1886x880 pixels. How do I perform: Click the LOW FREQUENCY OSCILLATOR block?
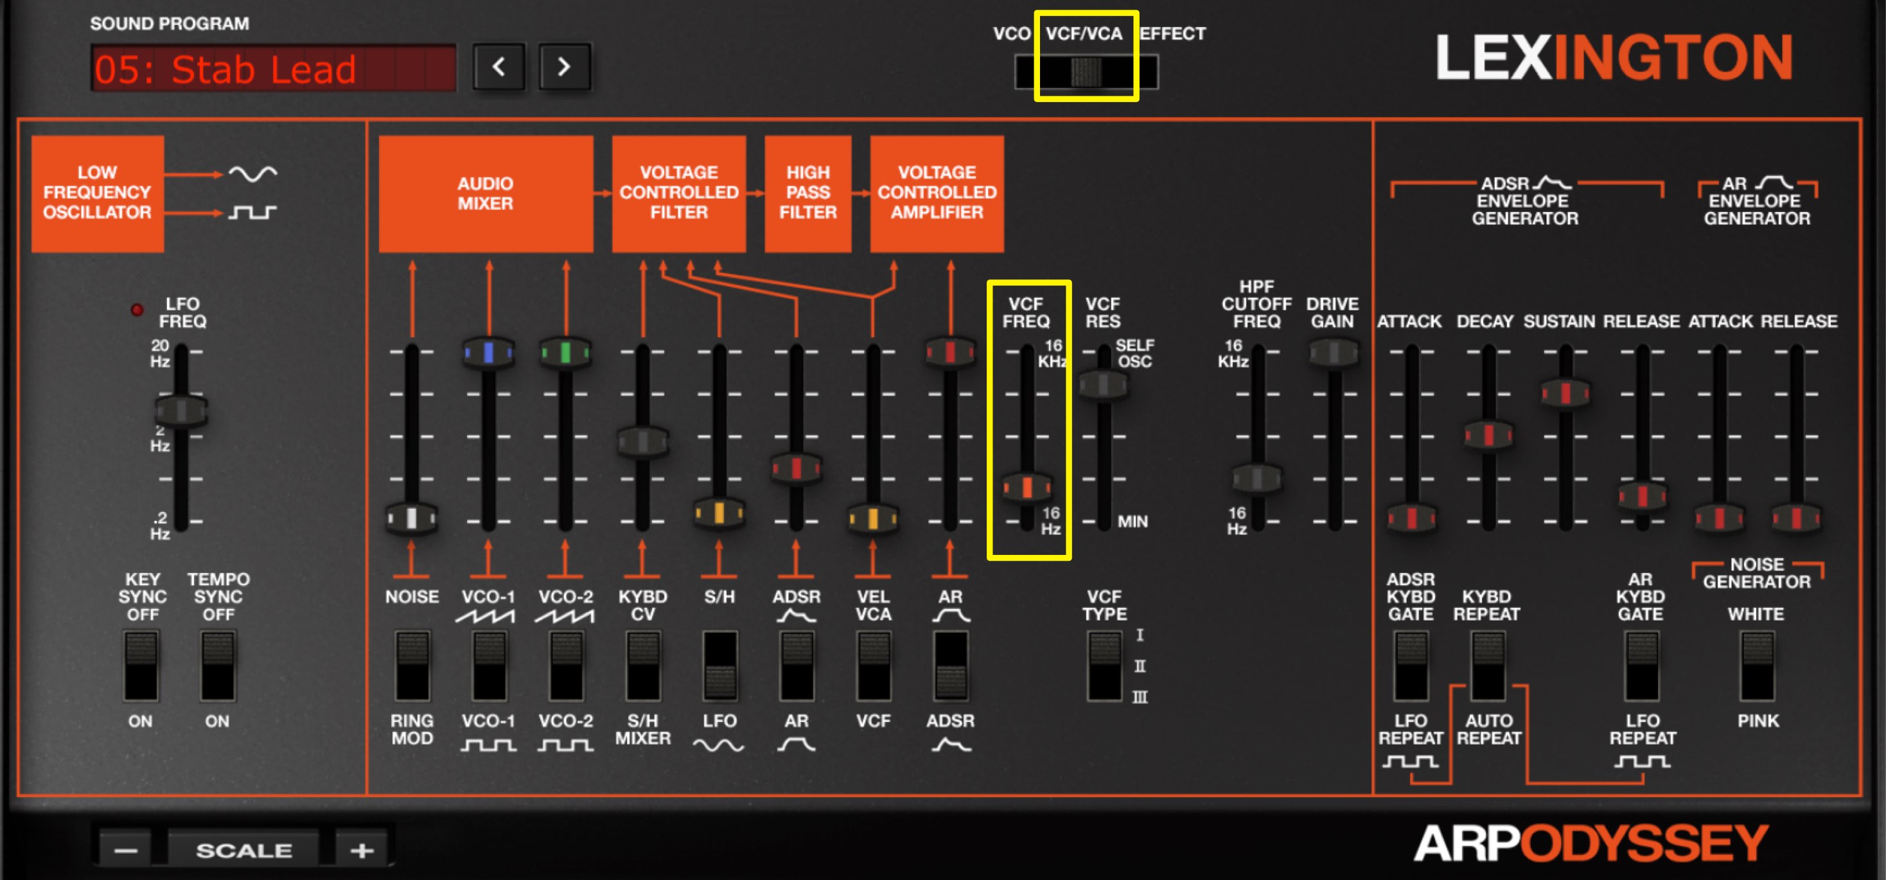click(x=98, y=193)
